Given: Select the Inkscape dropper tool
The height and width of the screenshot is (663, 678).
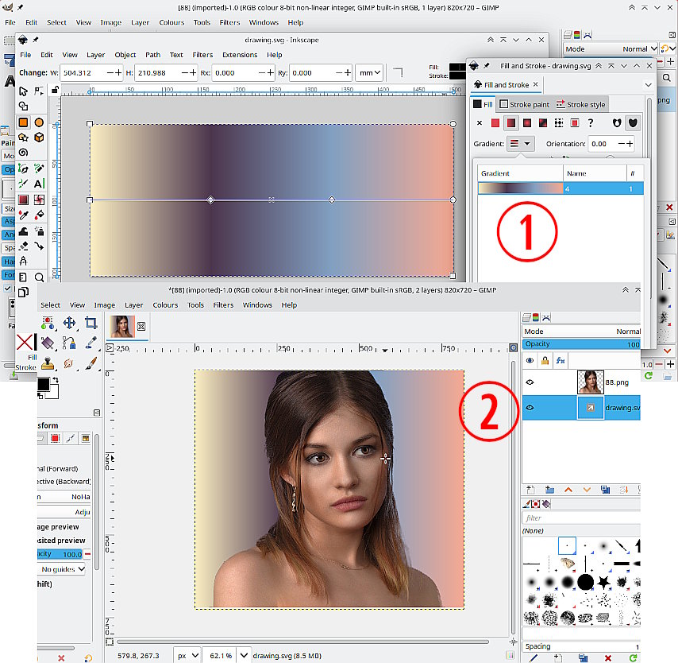Looking at the screenshot, I should point(23,215).
